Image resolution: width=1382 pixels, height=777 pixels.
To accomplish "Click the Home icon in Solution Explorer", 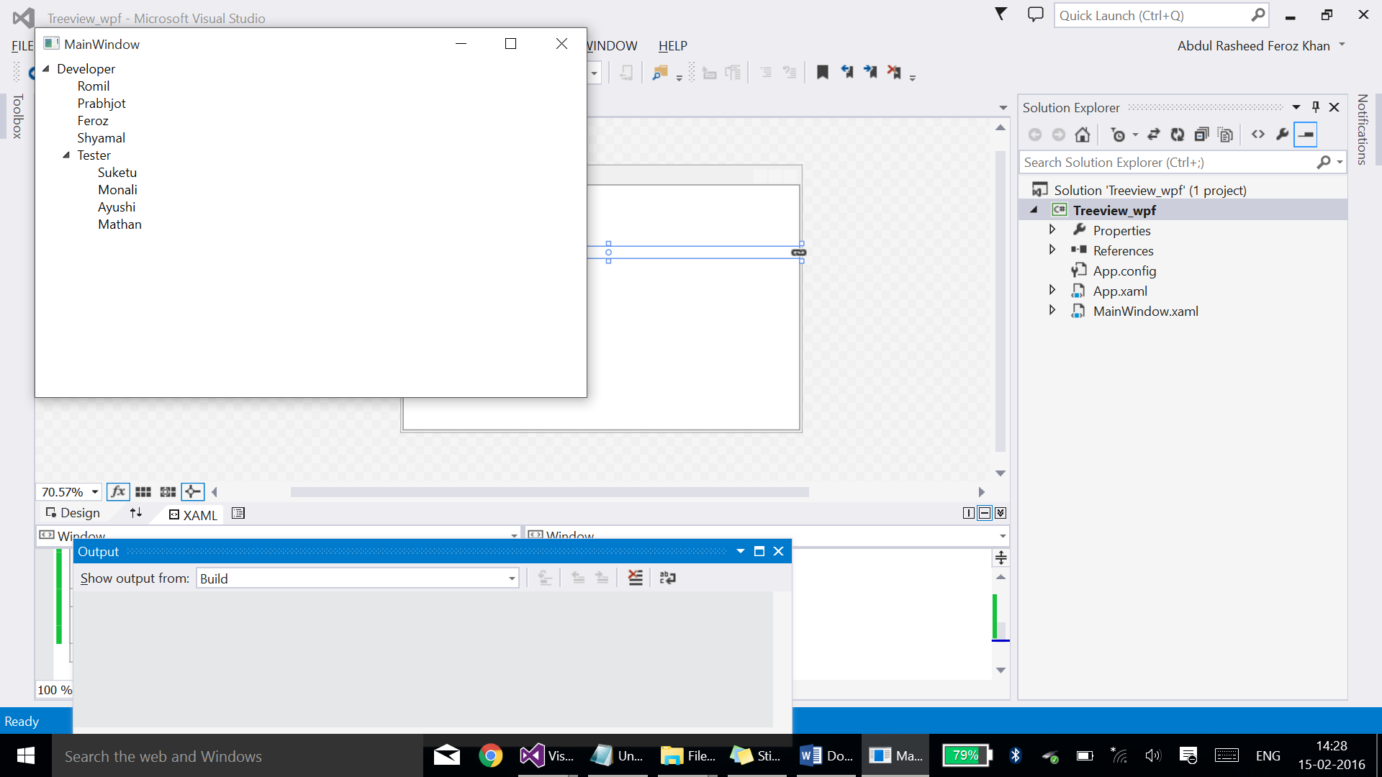I will coord(1082,135).
